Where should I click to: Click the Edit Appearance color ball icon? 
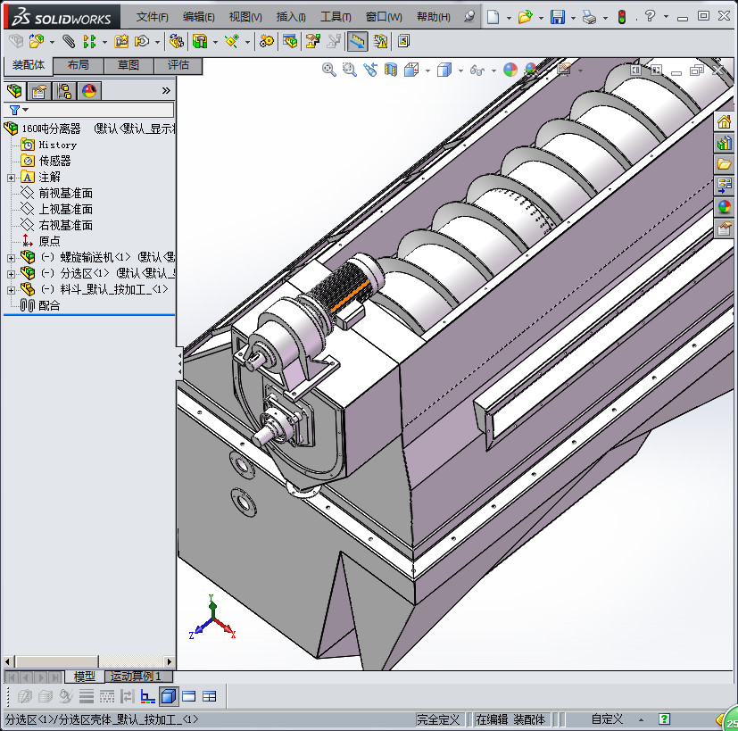(x=510, y=70)
